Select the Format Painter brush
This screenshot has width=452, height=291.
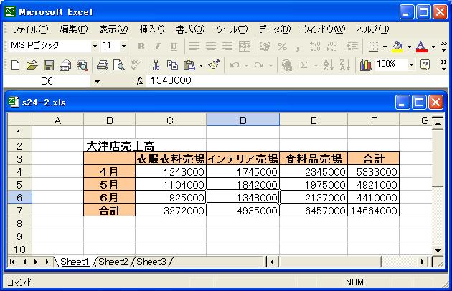[214, 65]
